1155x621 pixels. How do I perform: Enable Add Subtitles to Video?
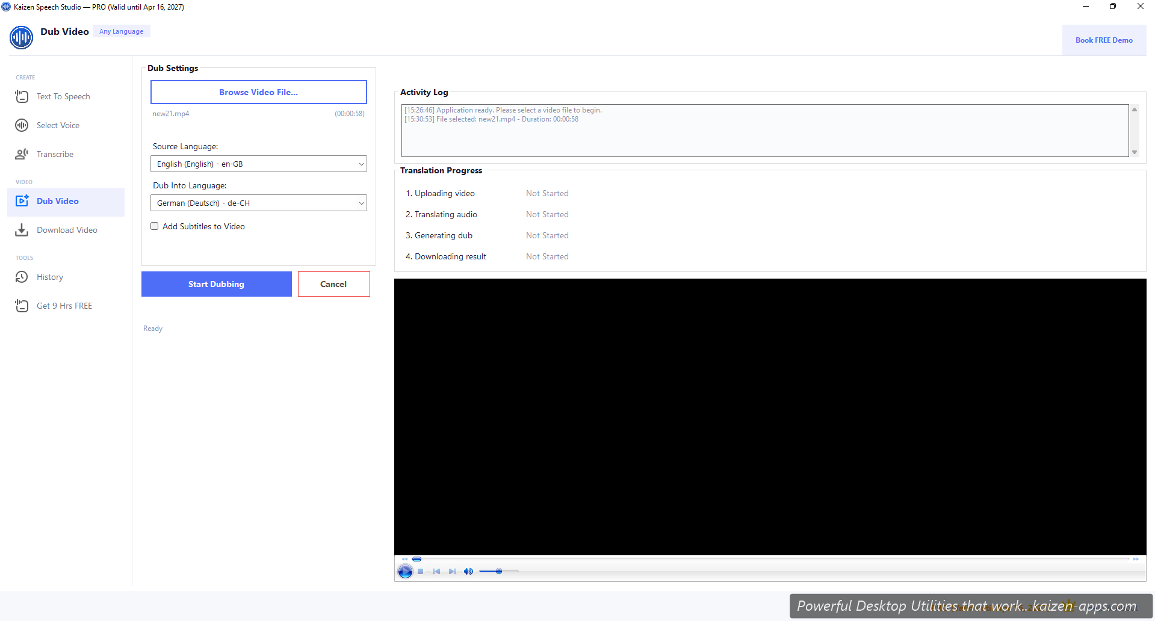coord(154,226)
